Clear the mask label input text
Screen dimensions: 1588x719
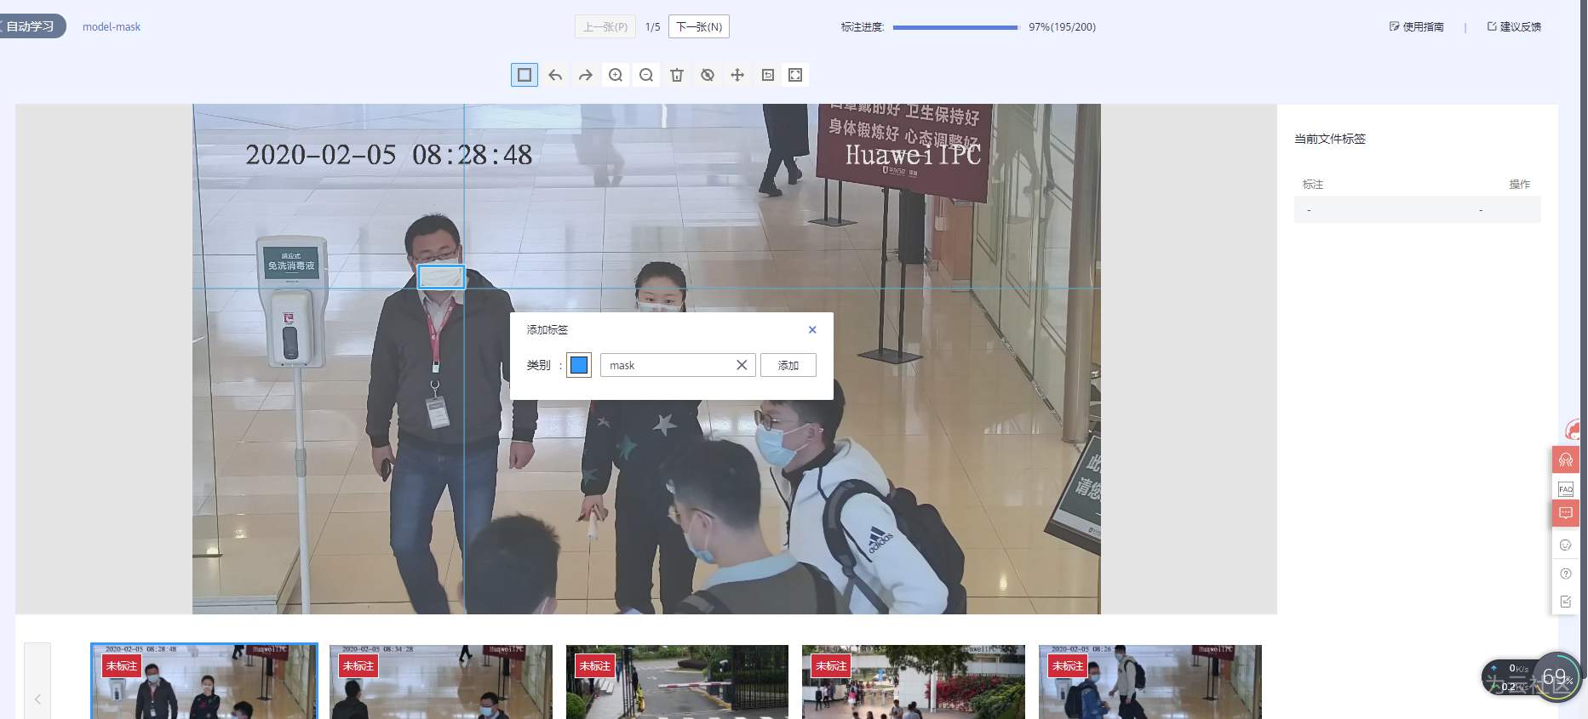coord(742,365)
